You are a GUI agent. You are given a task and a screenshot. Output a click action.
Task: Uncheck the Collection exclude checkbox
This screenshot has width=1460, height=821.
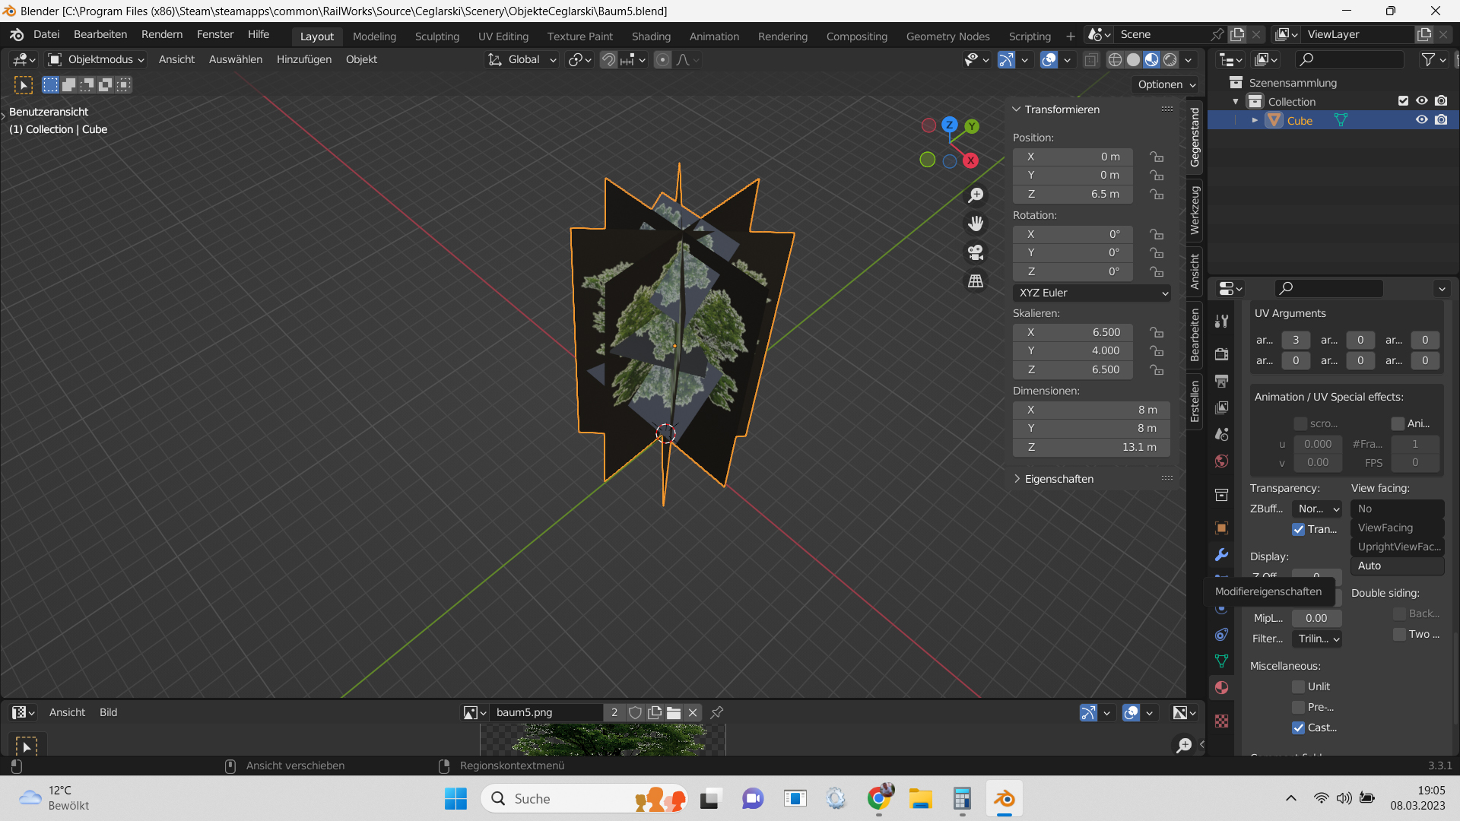pos(1403,101)
